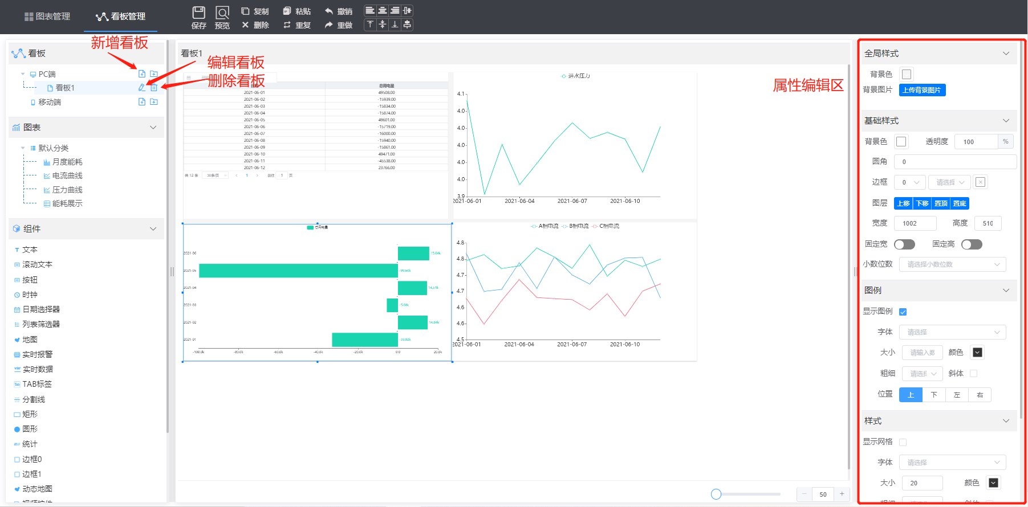The image size is (1028, 507).
Task: Set legend position to 右
Action: pyautogui.click(x=980, y=395)
